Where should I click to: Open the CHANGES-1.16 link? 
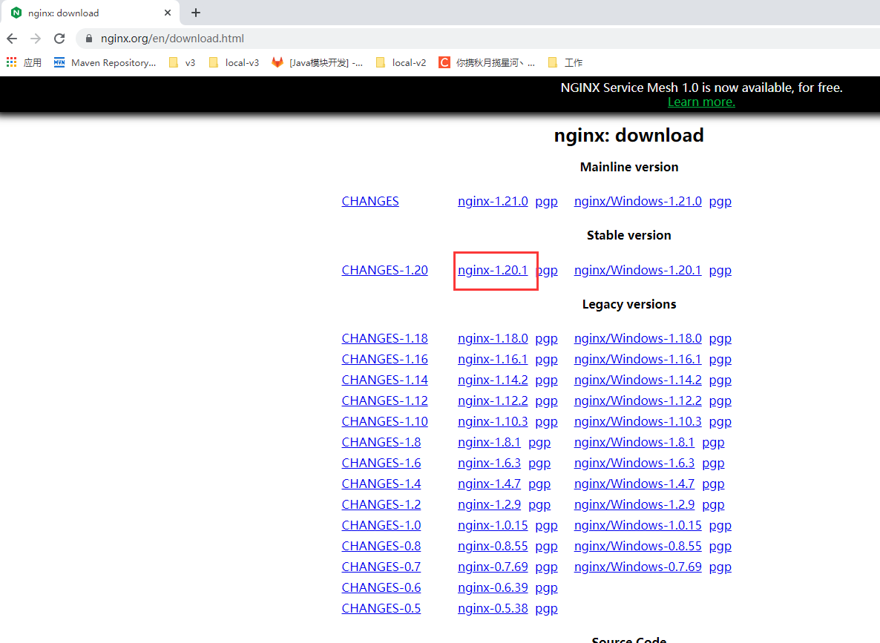pyautogui.click(x=385, y=360)
